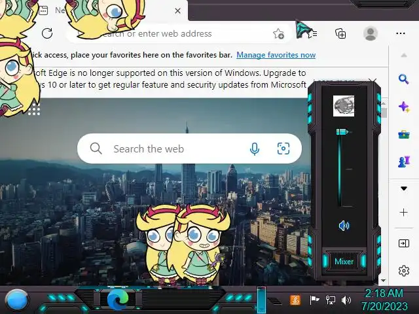Open the network tray icon
This screenshot has height=314, width=419.
(x=331, y=300)
